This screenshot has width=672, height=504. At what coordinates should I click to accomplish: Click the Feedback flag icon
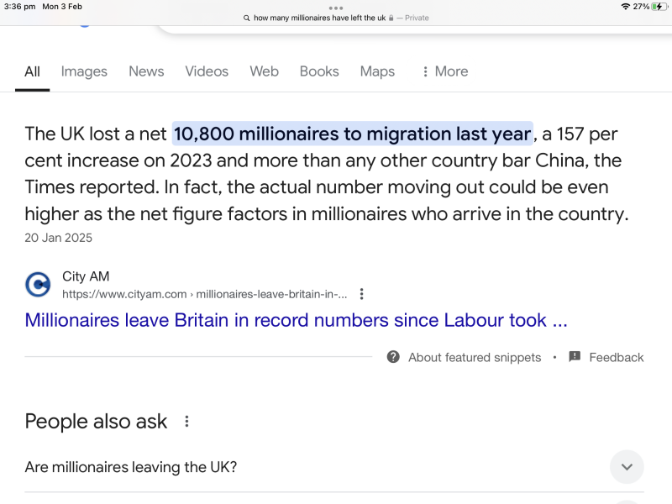(574, 357)
